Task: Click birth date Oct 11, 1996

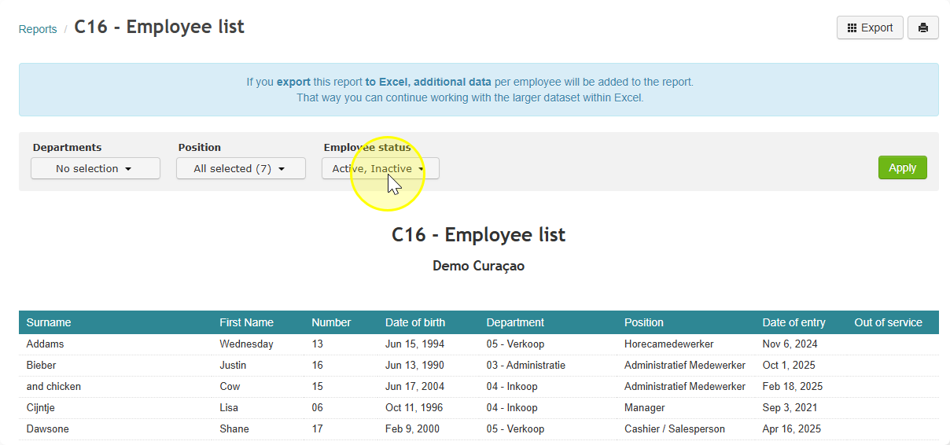Action: (414, 407)
